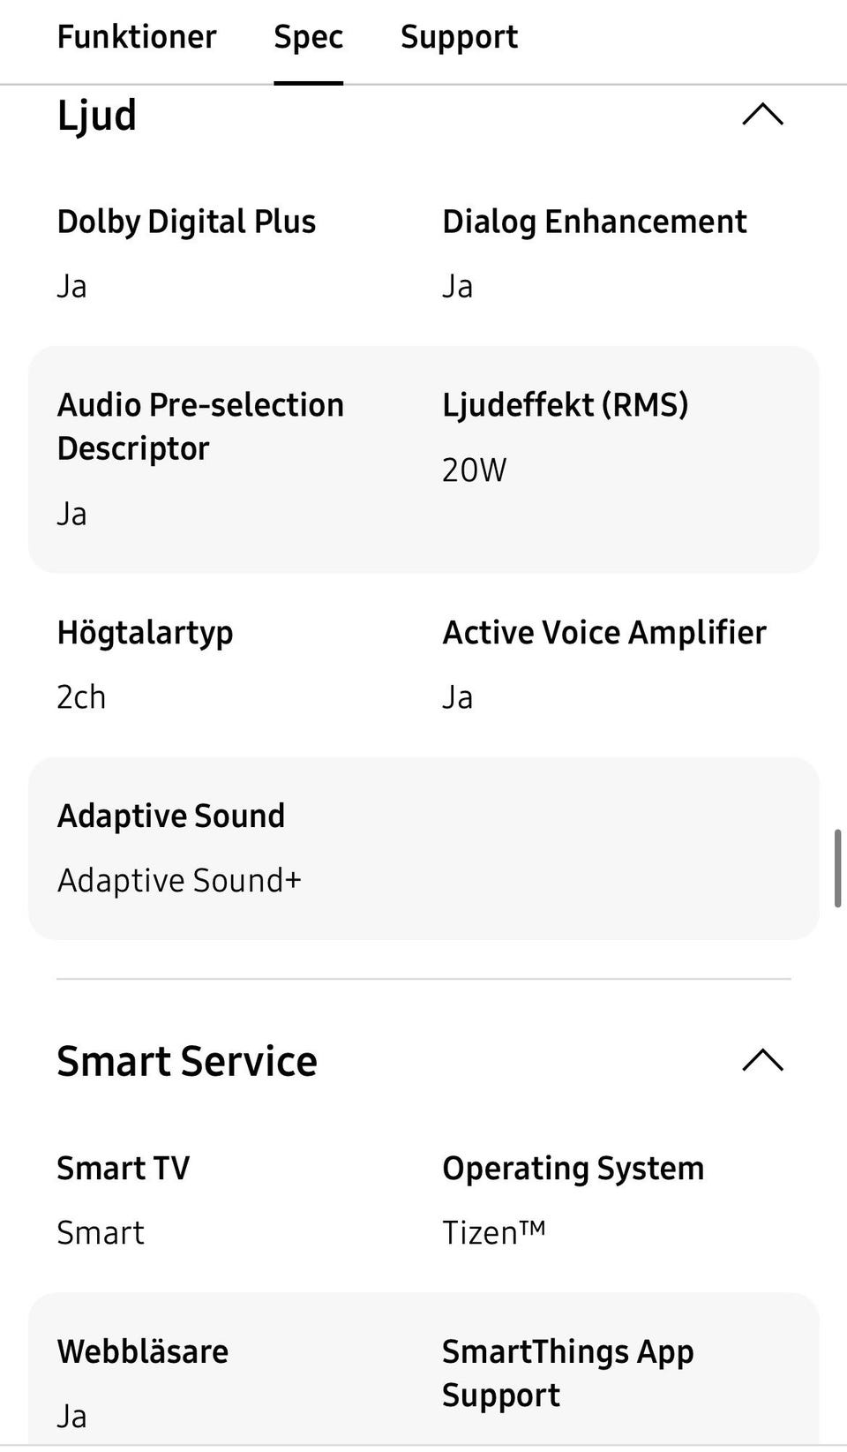Tap the Ljudeffekt (RMS) label
847x1452 pixels.
565,404
